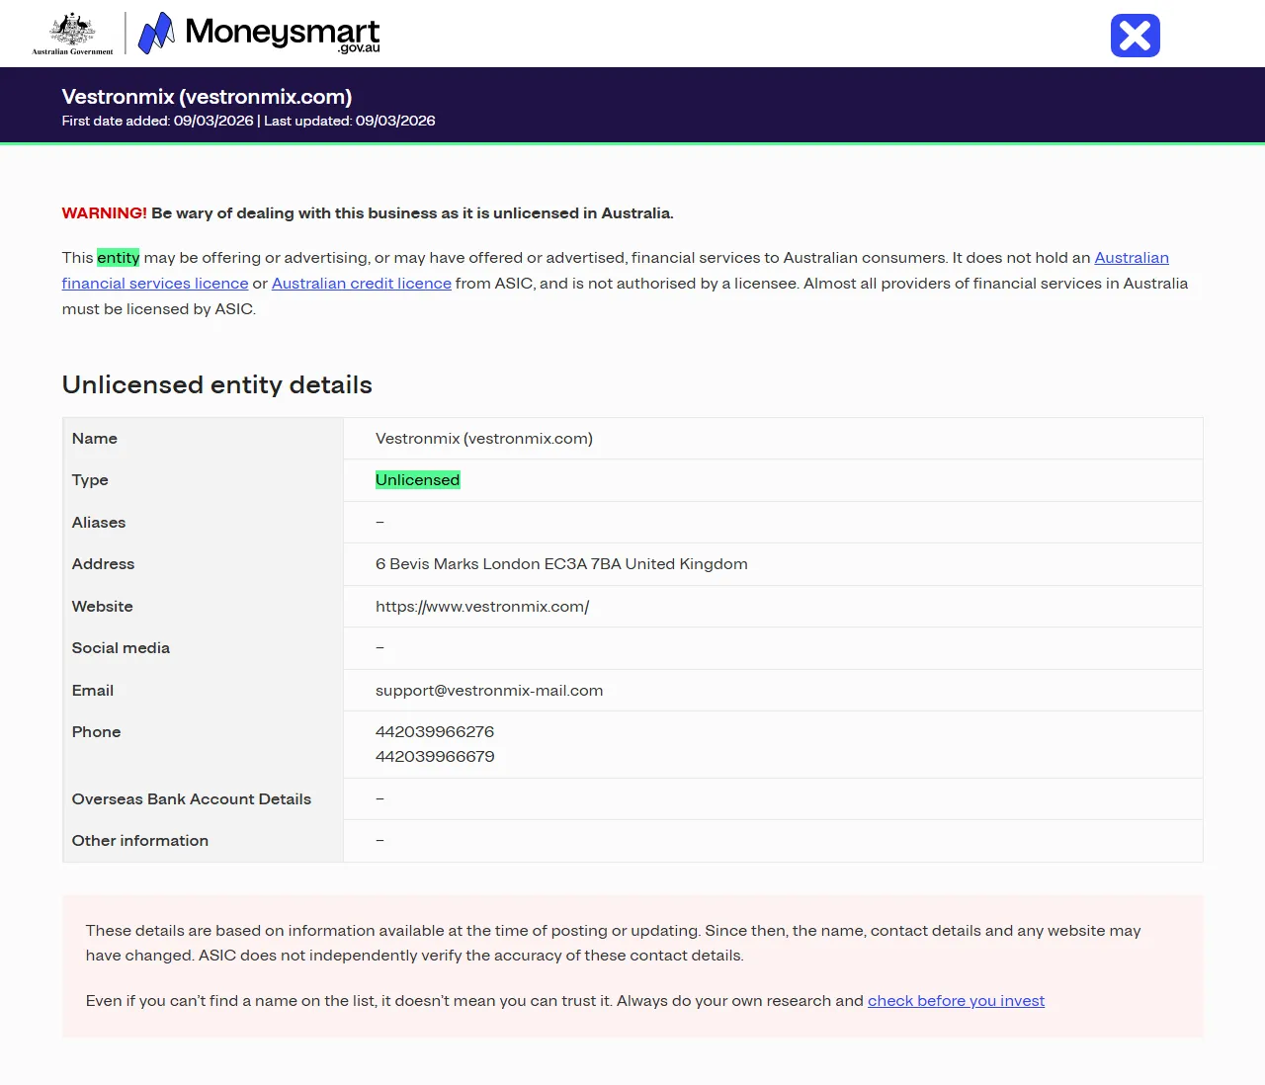The width and height of the screenshot is (1265, 1085).
Task: Select the Unlicensed entity details heading
Action: pos(217,384)
